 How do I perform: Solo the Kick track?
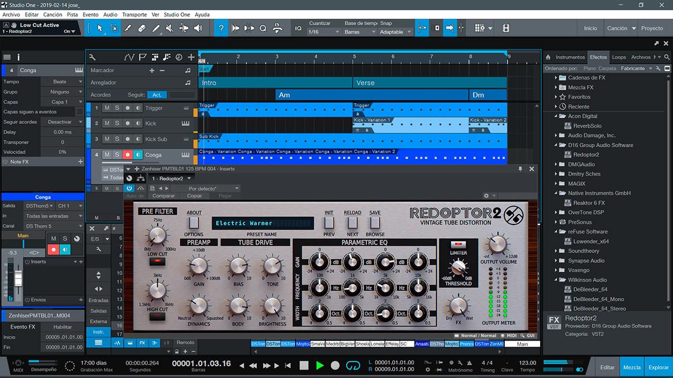(117, 123)
